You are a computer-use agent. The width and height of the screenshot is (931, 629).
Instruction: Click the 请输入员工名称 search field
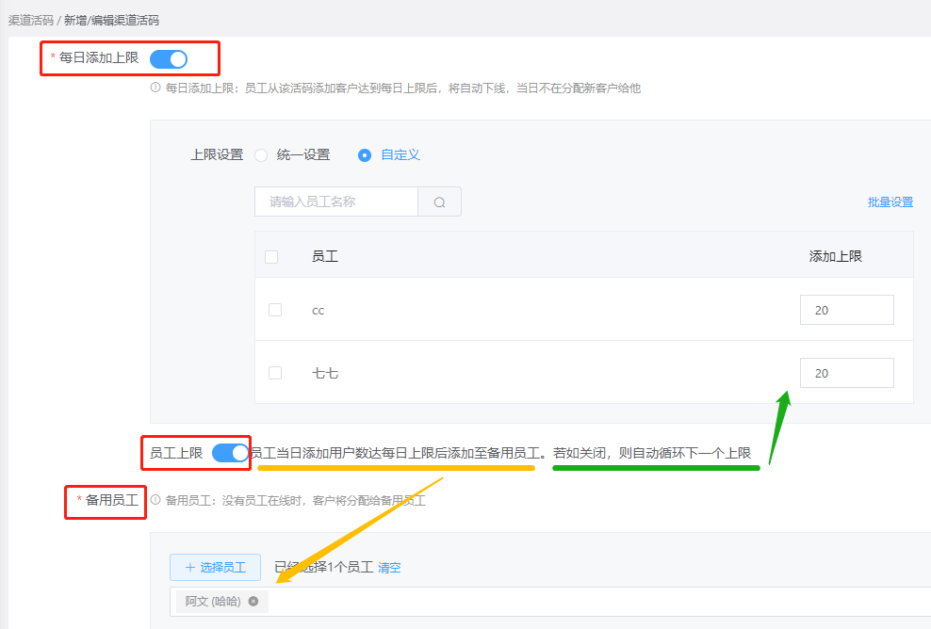[x=335, y=202]
